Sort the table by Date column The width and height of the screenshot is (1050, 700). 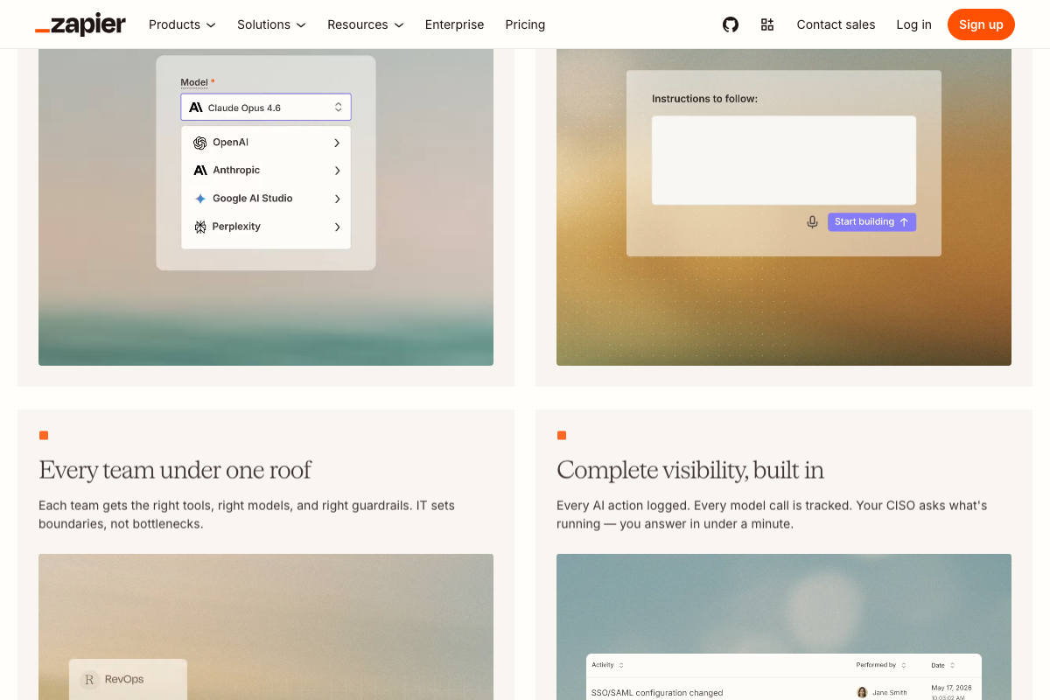coord(943,665)
